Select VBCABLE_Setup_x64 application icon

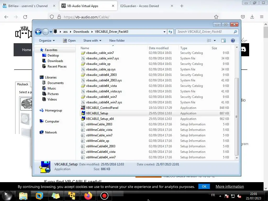tap(83, 119)
